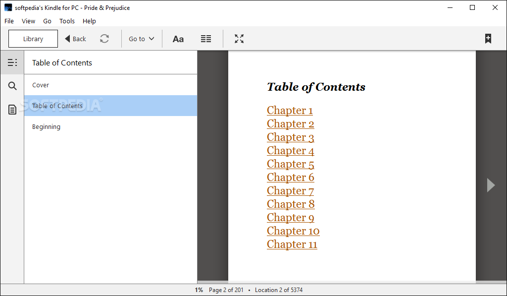Open the View menu
This screenshot has height=296, width=507.
pos(28,21)
